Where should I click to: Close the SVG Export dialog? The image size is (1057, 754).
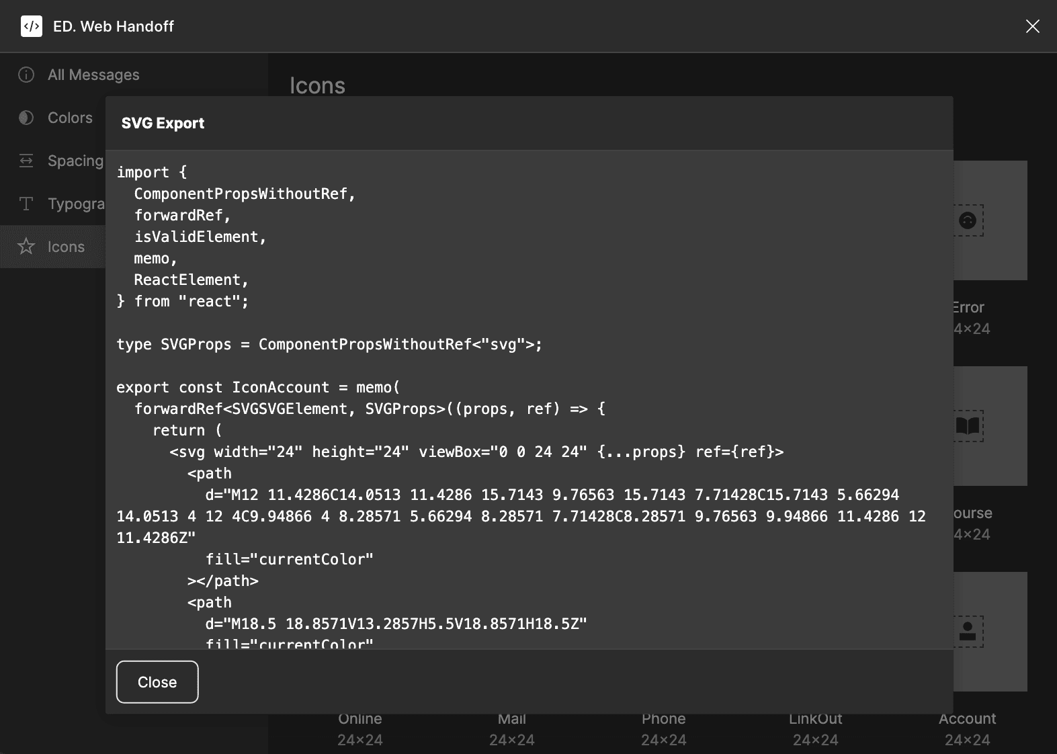click(x=157, y=682)
